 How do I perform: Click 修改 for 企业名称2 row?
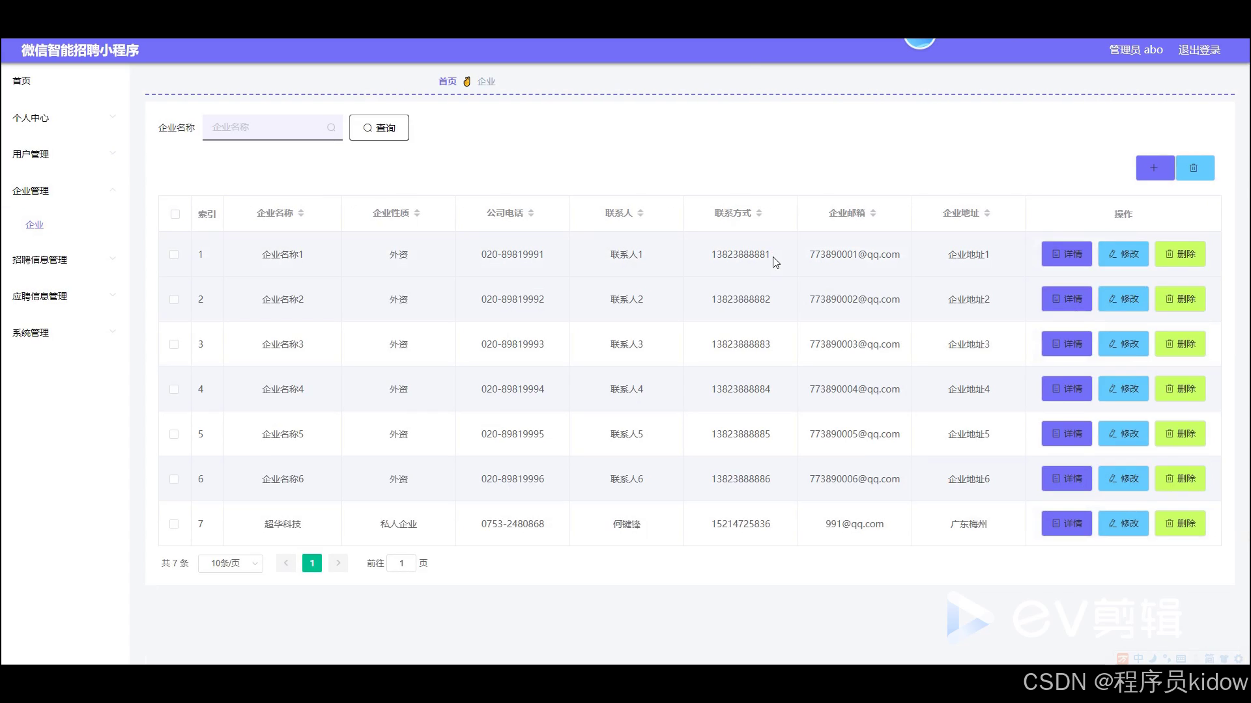(1123, 299)
